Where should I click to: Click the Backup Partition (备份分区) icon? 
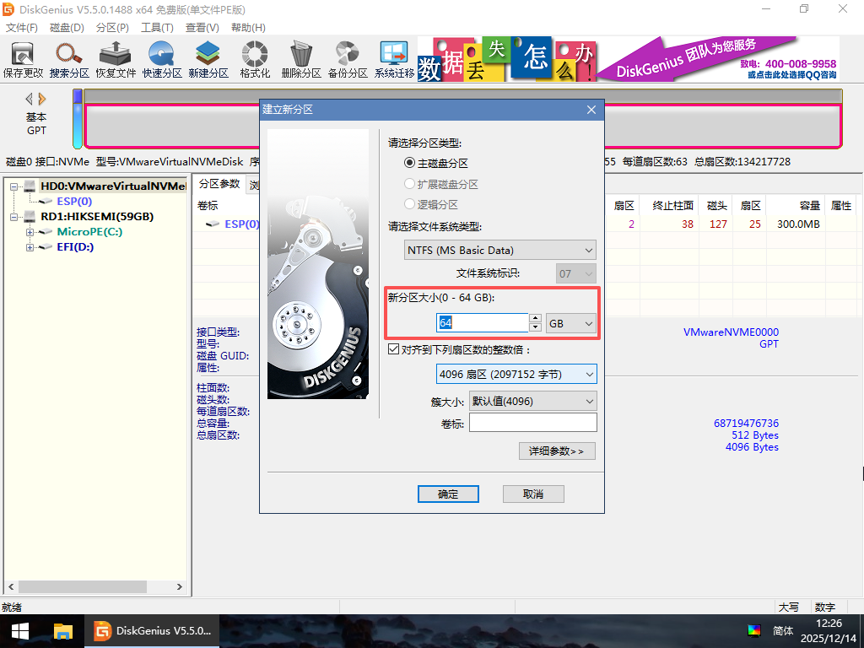click(348, 59)
